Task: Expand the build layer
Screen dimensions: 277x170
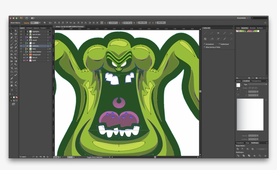Action: click(x=27, y=60)
